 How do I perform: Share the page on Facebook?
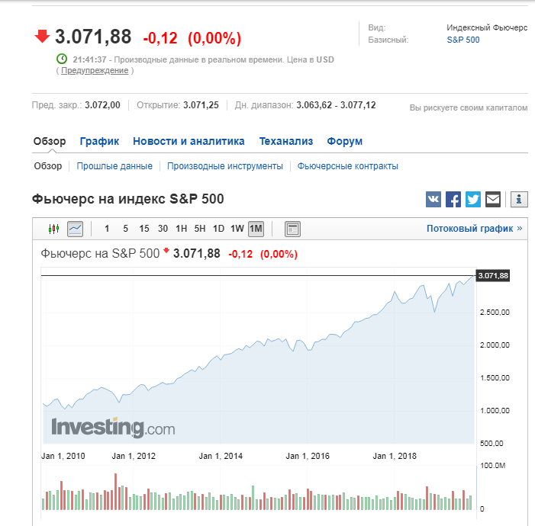pos(453,200)
